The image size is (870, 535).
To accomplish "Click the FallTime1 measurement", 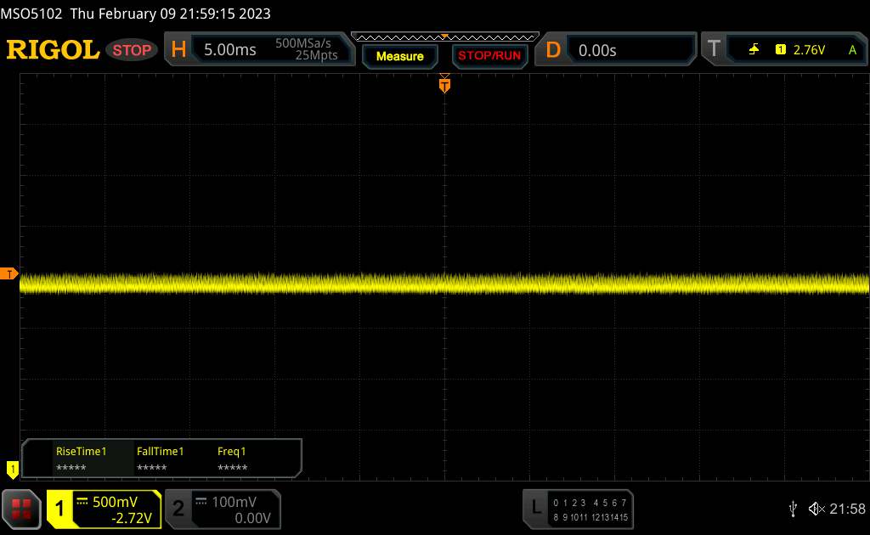I will click(160, 459).
